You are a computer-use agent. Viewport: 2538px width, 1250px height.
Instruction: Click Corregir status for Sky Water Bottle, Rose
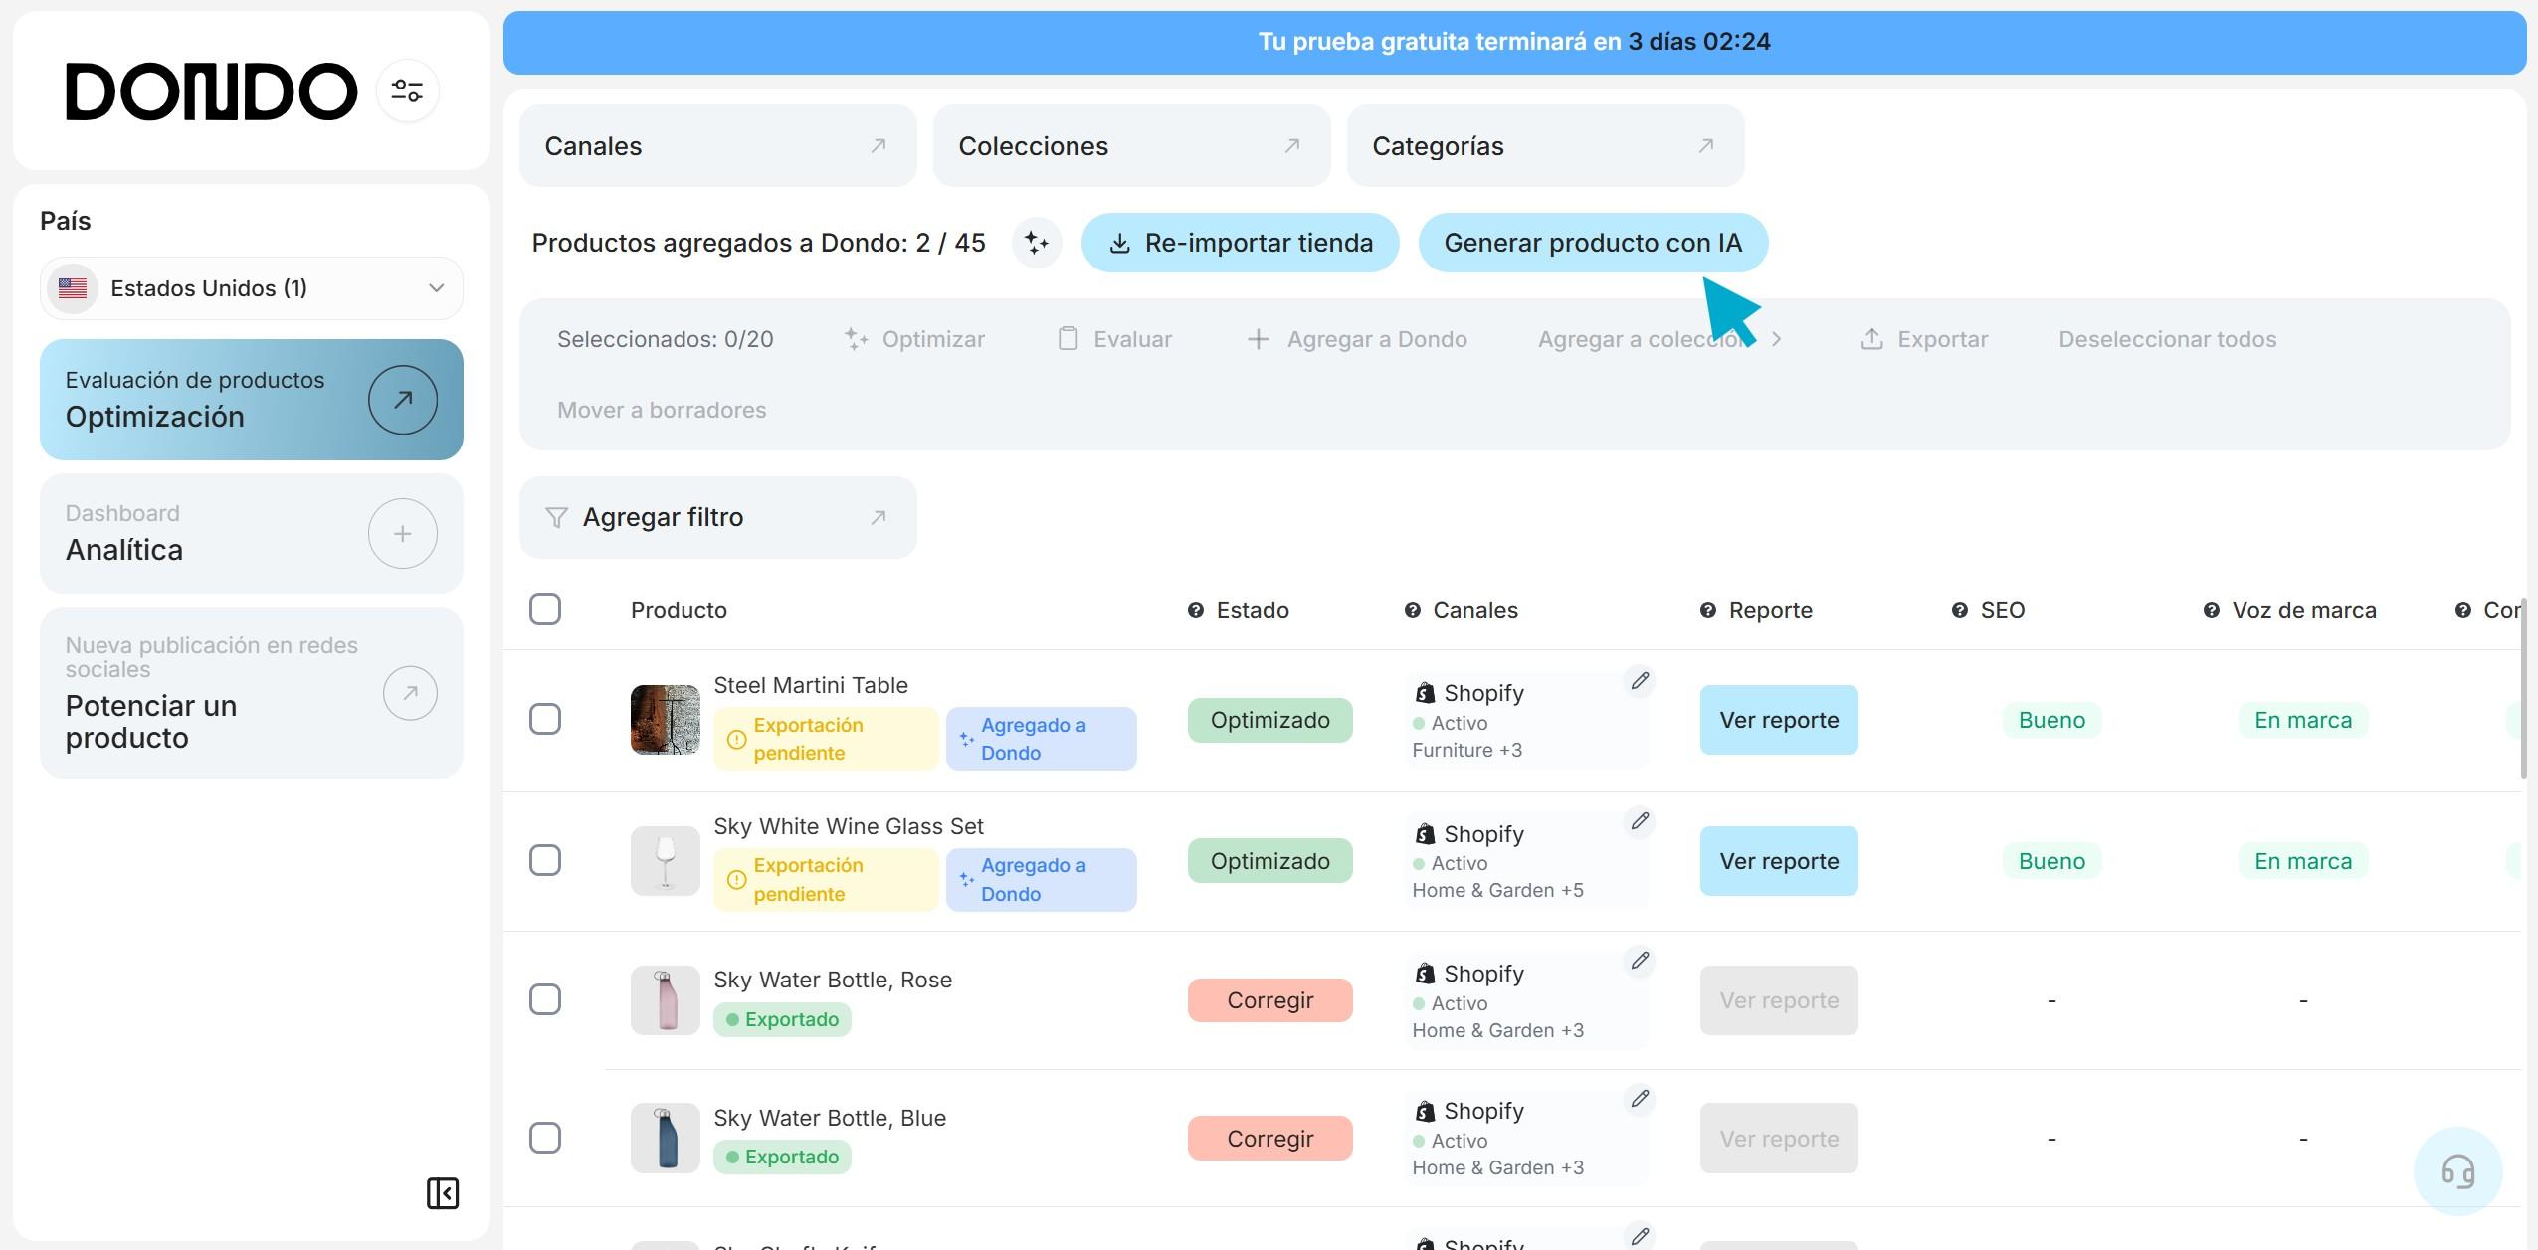(x=1269, y=1000)
